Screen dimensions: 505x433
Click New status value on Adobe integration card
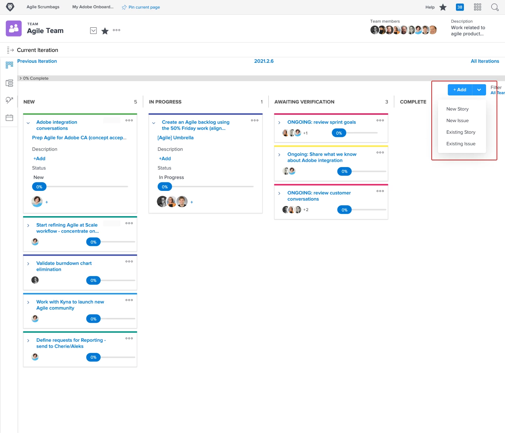pos(39,178)
